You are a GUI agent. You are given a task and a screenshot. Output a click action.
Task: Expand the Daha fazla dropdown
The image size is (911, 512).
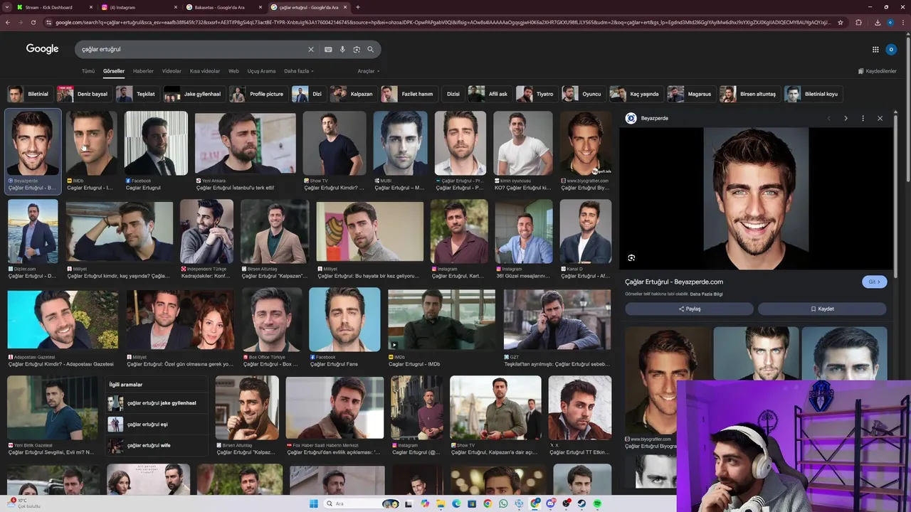pos(299,71)
